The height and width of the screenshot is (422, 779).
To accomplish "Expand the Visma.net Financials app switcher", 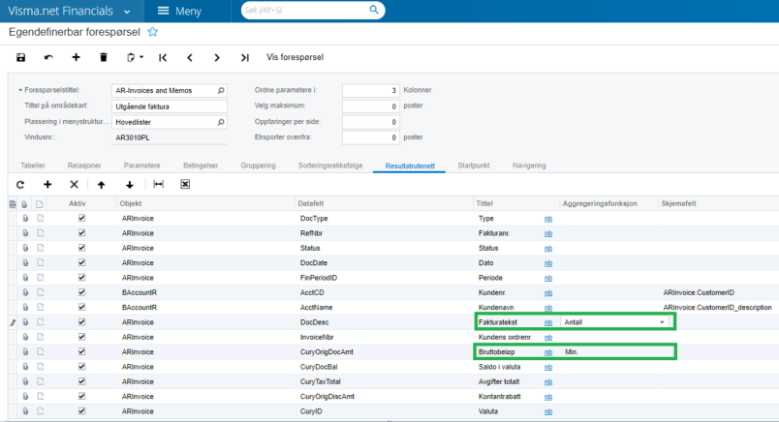I will (x=128, y=11).
